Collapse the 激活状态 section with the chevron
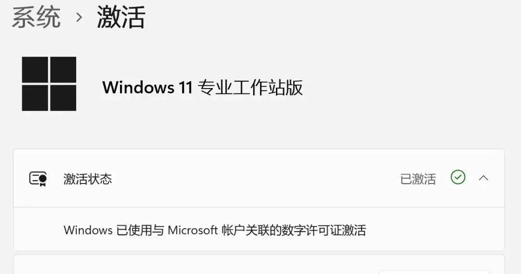The width and height of the screenshot is (521, 274). [x=483, y=178]
